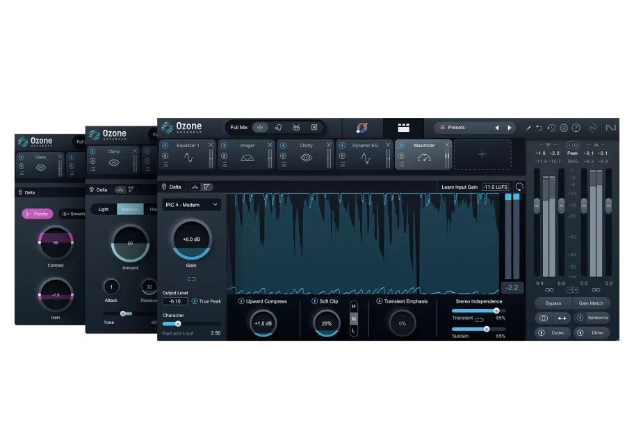Open the Imager module
This screenshot has height=422, width=634.
pyautogui.click(x=247, y=154)
